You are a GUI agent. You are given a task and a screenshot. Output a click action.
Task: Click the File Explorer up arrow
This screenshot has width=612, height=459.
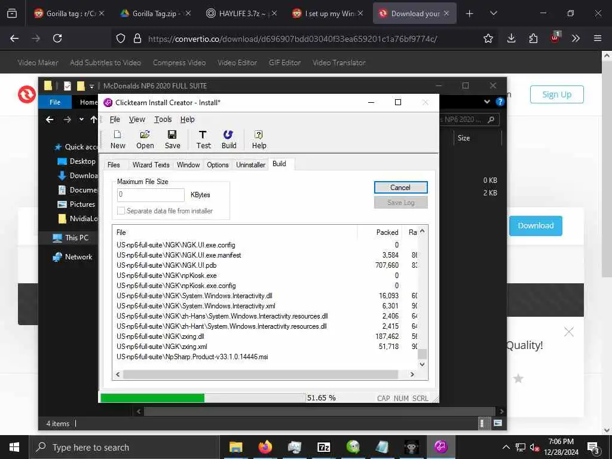click(x=94, y=120)
